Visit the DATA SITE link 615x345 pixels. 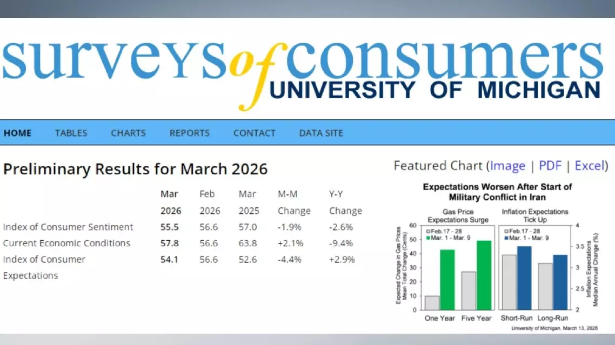click(321, 133)
